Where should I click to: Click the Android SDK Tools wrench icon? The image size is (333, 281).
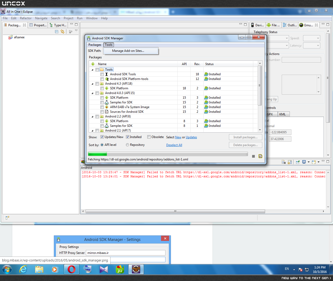click(x=106, y=74)
